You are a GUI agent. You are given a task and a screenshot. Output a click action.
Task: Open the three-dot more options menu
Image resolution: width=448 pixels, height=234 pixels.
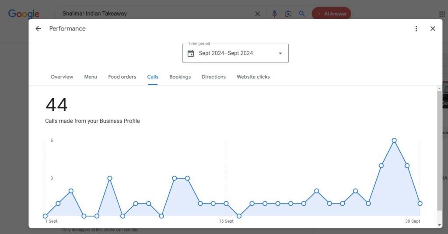(416, 29)
